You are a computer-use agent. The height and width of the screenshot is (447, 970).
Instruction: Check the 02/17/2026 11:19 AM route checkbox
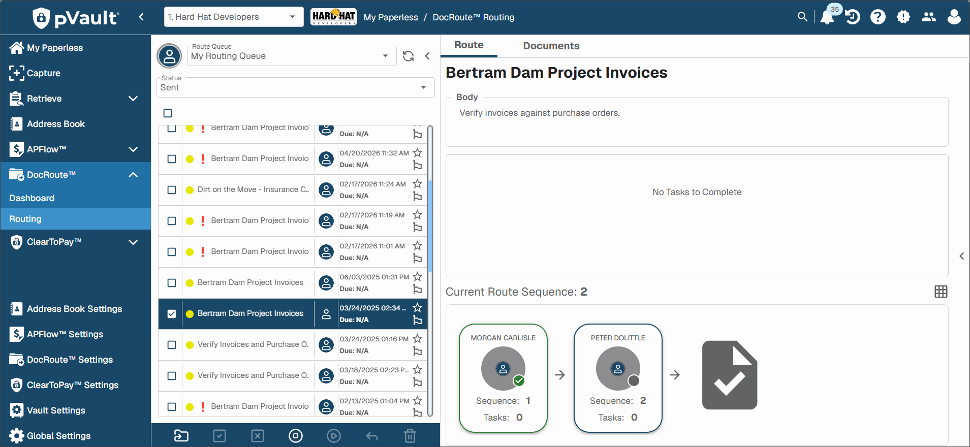click(x=172, y=221)
